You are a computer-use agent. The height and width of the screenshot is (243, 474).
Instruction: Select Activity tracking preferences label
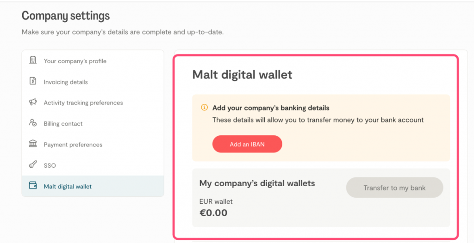click(83, 103)
